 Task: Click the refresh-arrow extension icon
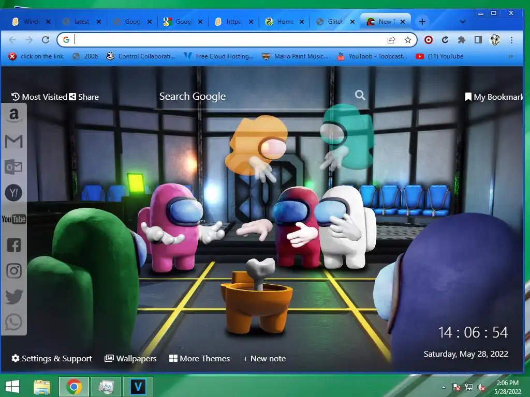click(445, 40)
